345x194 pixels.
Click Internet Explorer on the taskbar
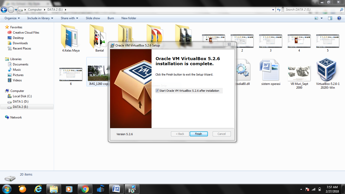click(38, 189)
